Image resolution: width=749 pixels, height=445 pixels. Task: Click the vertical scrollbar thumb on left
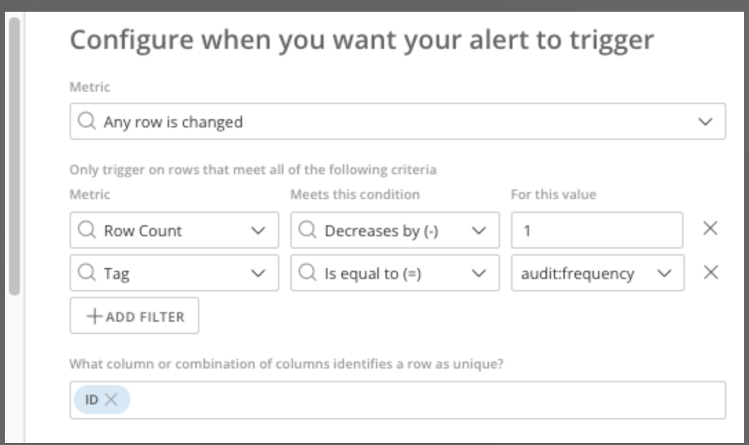click(x=14, y=156)
